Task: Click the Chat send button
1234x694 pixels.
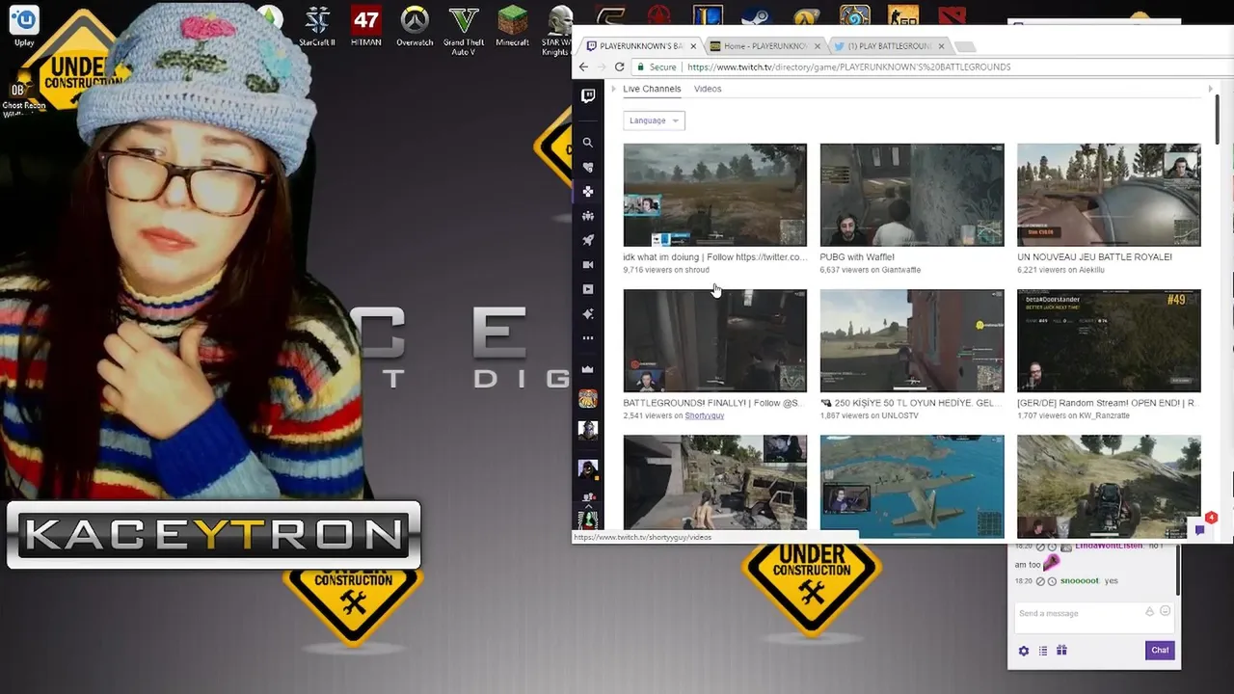Action: [1160, 651]
